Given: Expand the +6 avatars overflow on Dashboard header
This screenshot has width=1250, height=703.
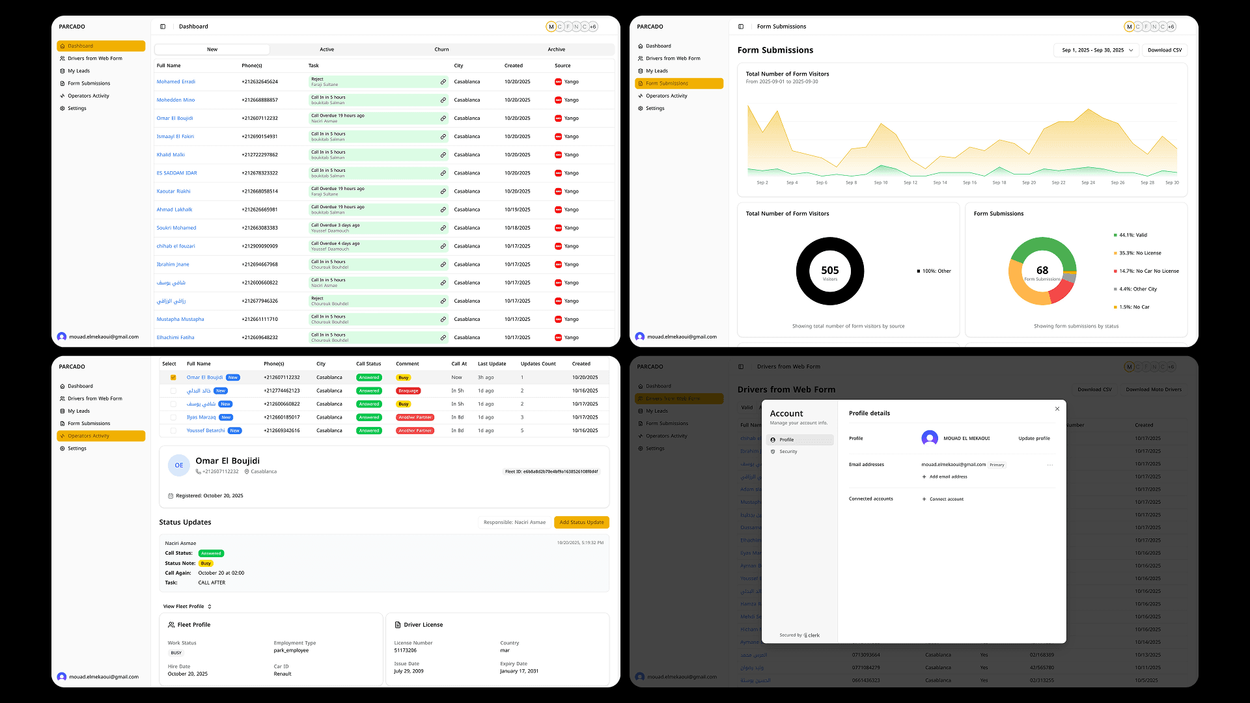Looking at the screenshot, I should click(x=593, y=27).
